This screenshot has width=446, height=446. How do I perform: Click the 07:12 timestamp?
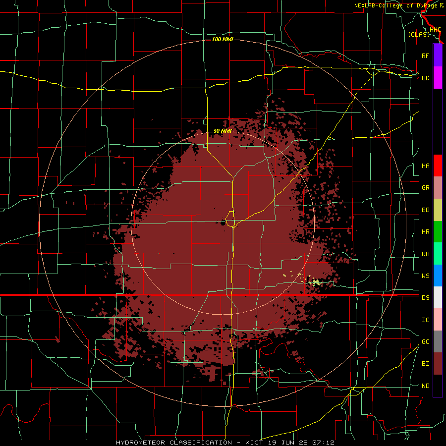(x=324, y=443)
